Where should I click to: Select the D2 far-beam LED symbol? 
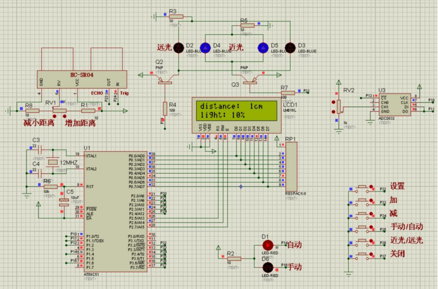(x=178, y=48)
